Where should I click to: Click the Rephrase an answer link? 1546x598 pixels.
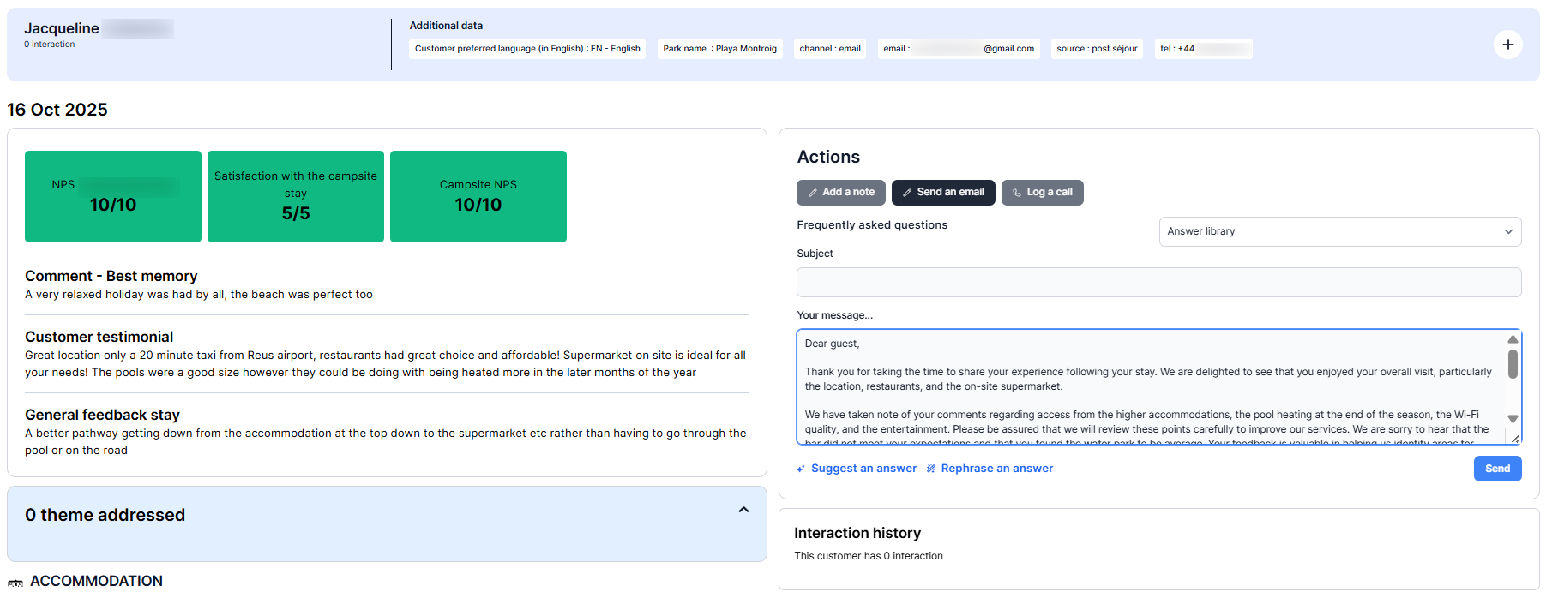click(996, 469)
